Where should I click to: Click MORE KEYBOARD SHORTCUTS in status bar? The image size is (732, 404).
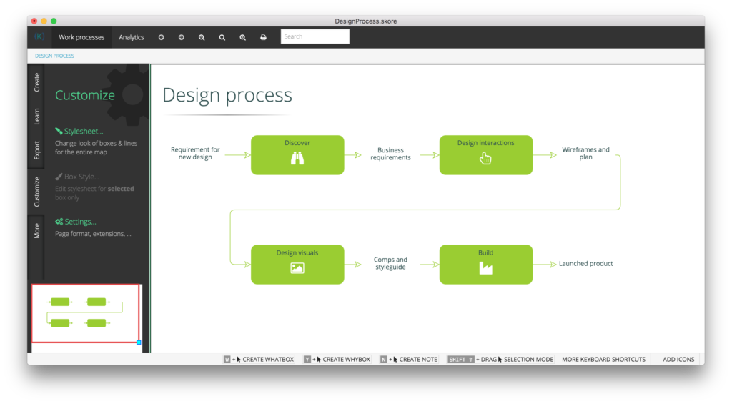pos(603,359)
